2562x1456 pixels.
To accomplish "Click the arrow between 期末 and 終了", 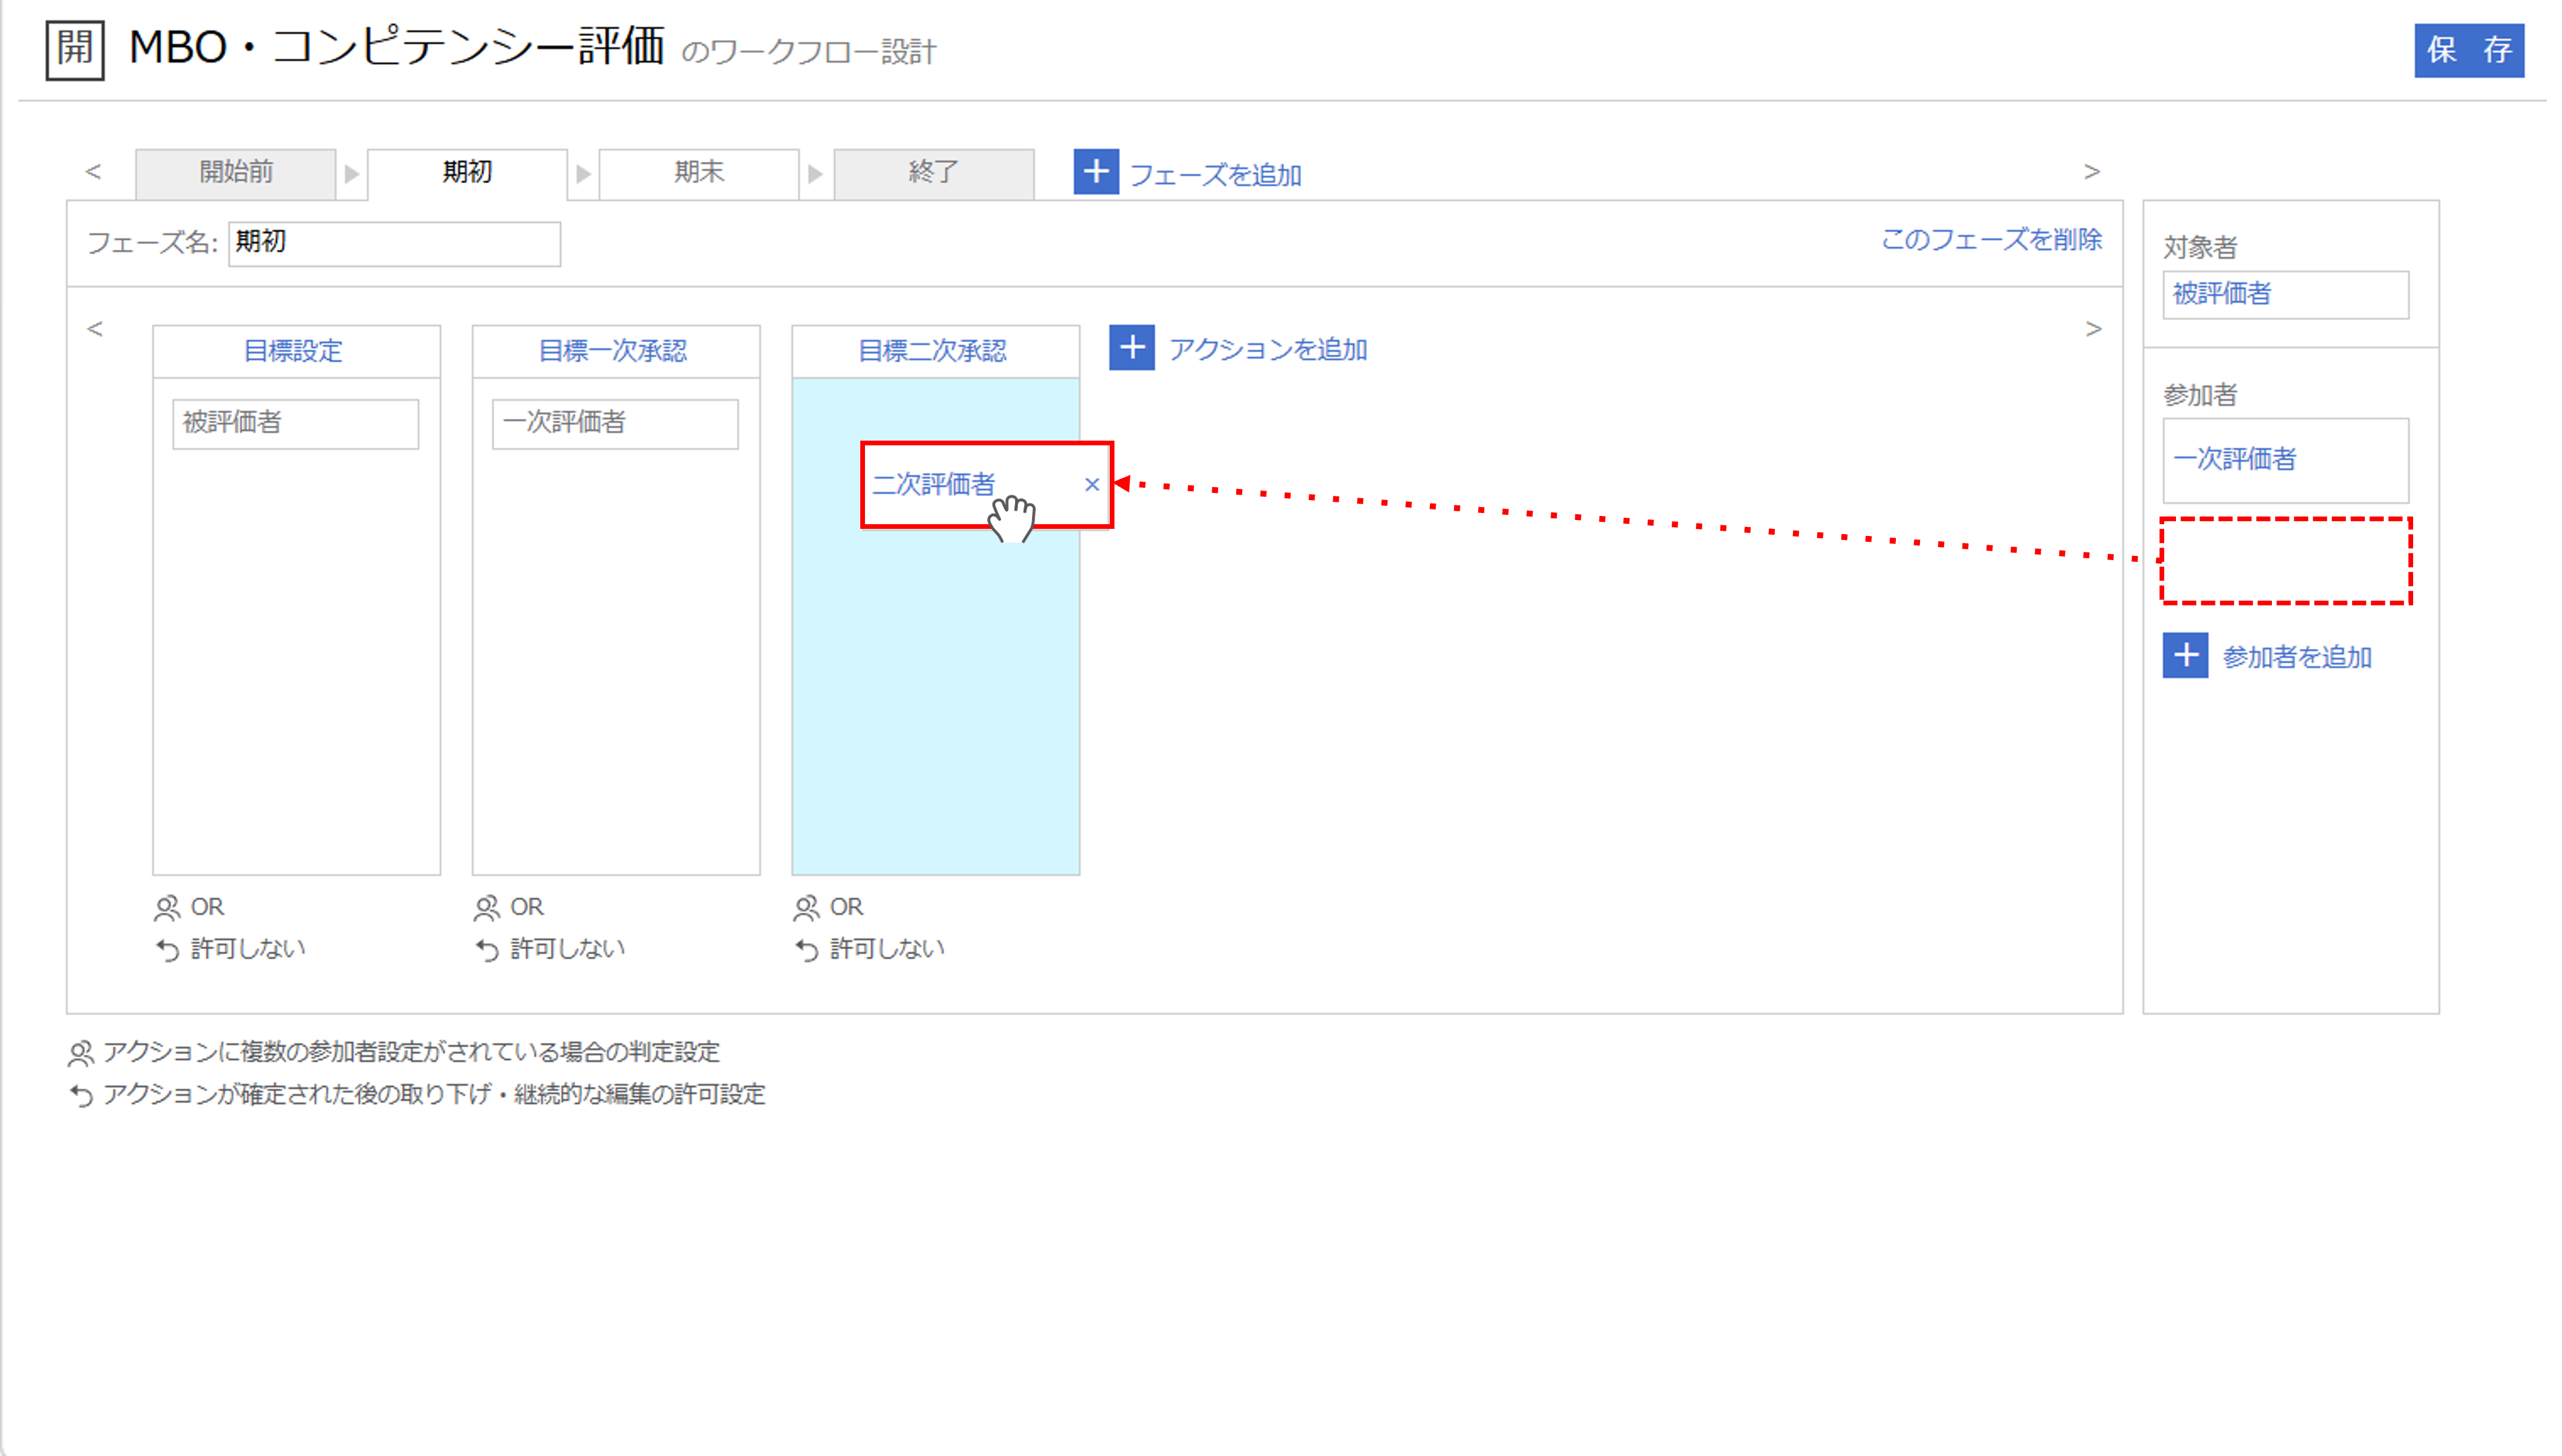I will [816, 174].
